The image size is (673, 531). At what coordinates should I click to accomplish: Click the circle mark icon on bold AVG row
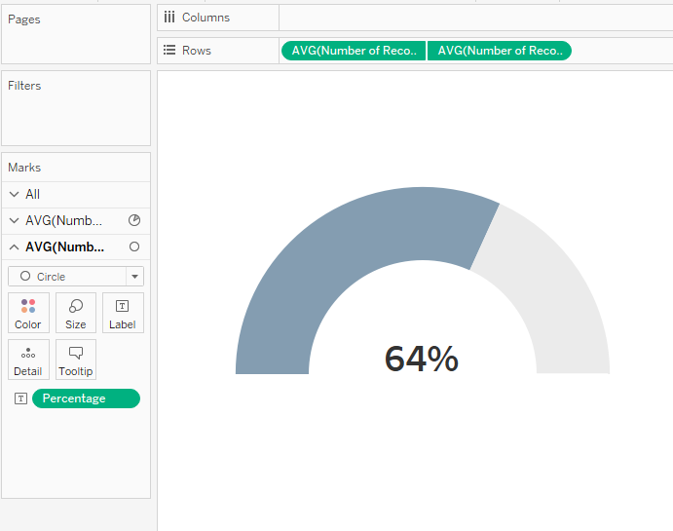(134, 247)
